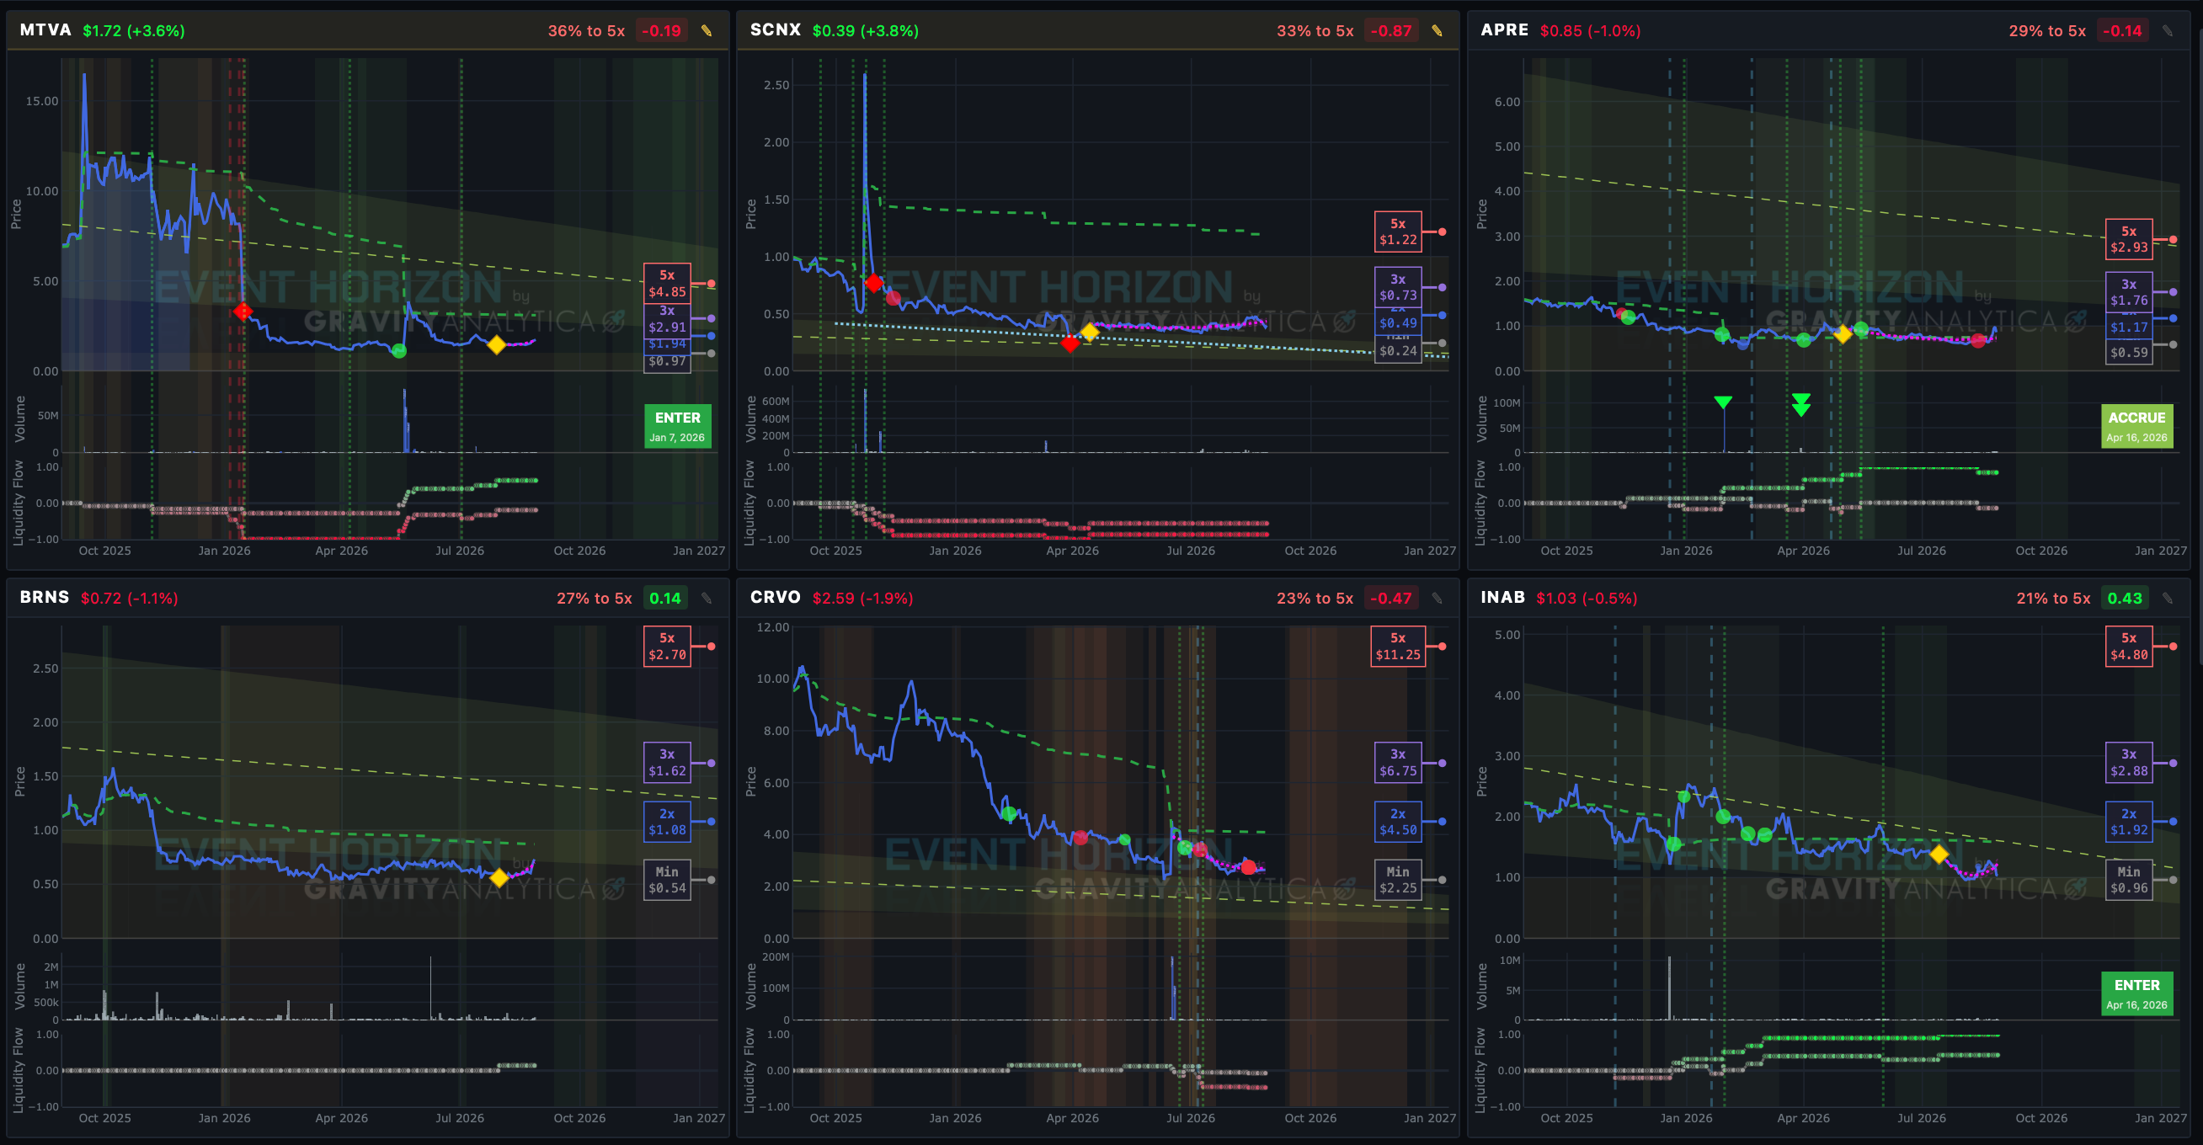Click the "36% to 5x" text on MTVA
This screenshot has width=2203, height=1145.
tap(587, 31)
